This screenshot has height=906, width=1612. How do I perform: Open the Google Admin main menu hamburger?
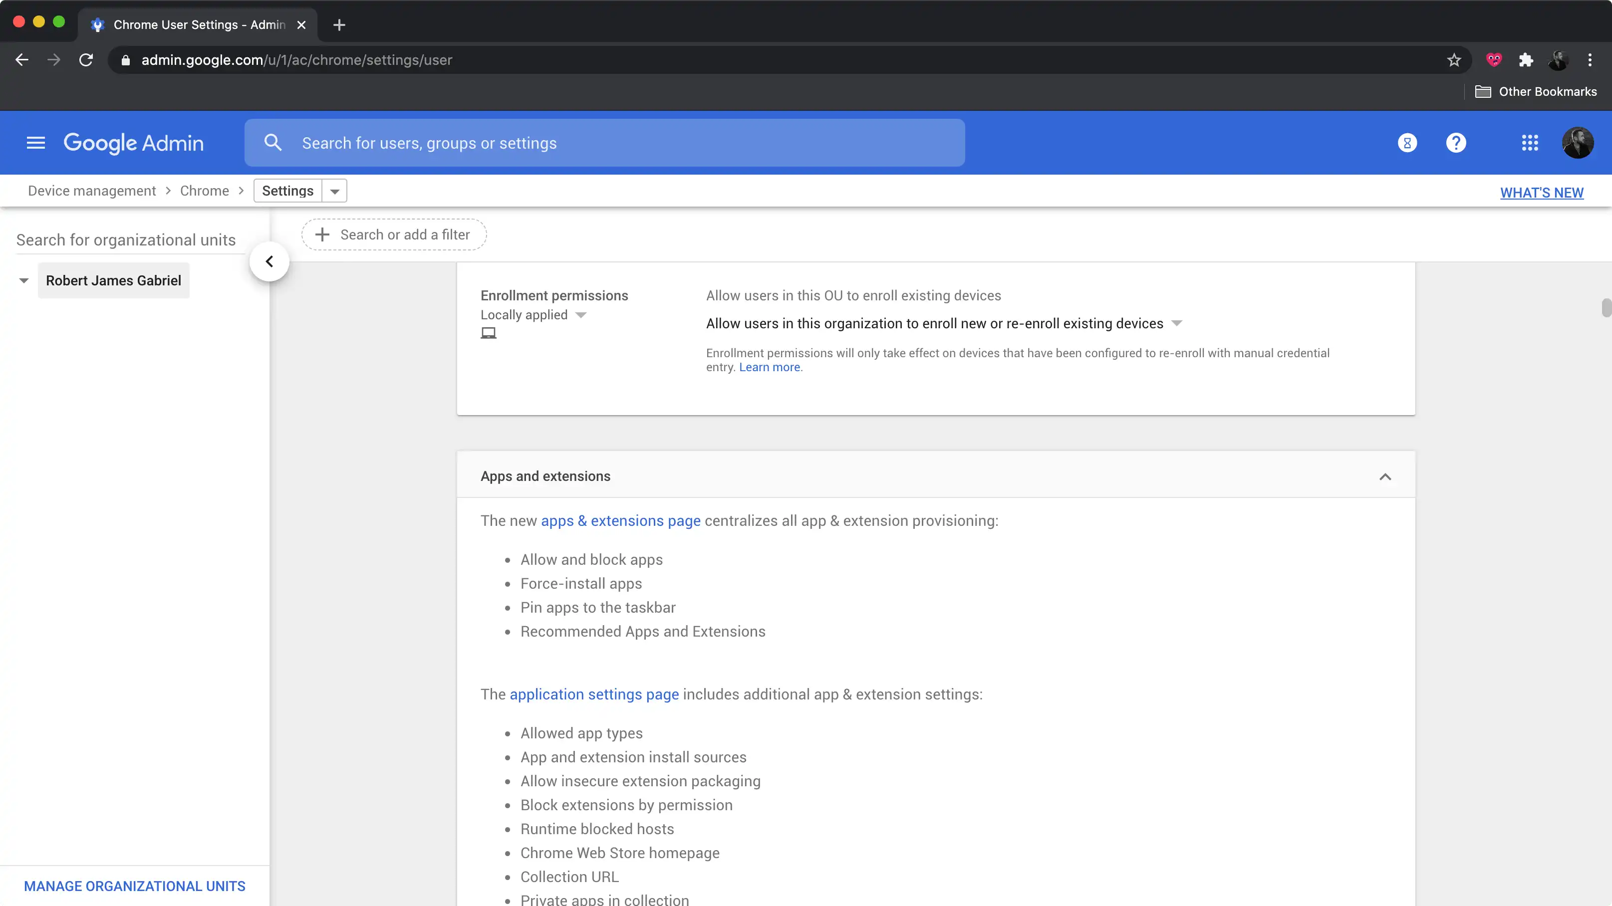click(x=35, y=143)
